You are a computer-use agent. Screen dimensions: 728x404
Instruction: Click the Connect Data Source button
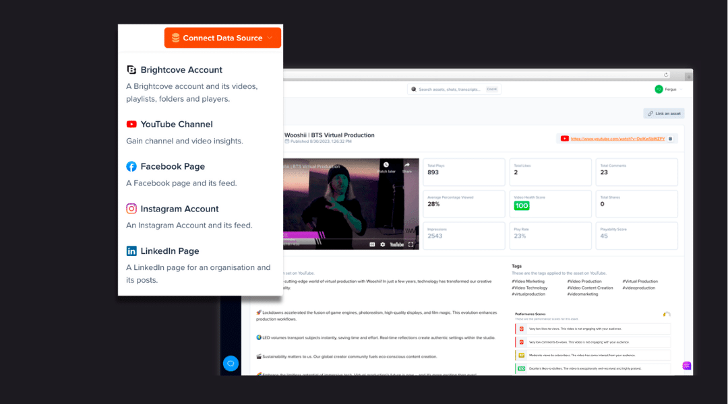[x=222, y=38]
